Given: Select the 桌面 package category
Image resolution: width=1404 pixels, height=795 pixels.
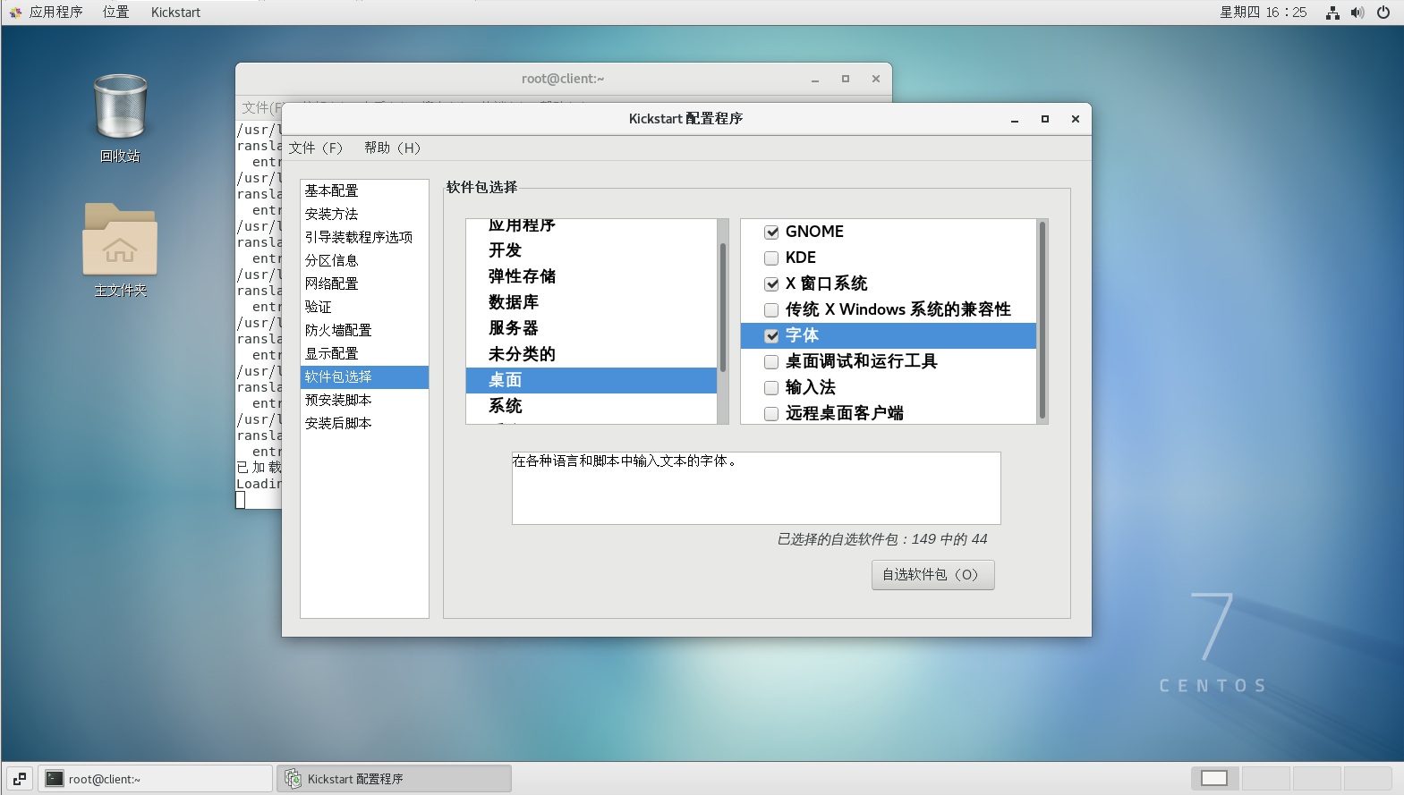Looking at the screenshot, I should click(591, 381).
